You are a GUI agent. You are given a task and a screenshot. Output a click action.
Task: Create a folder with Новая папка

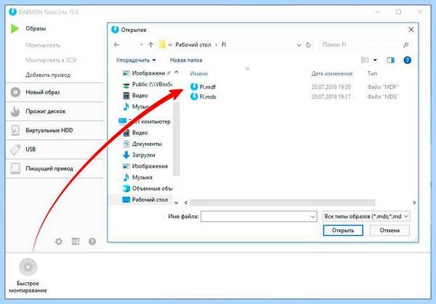186,60
